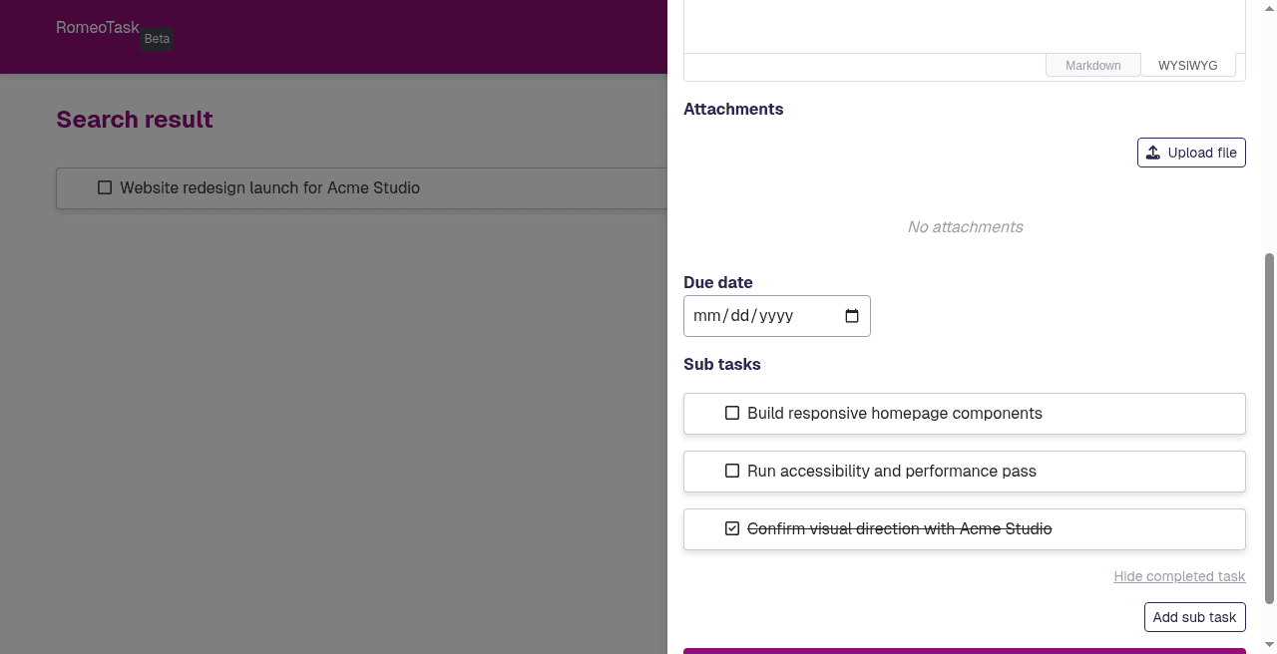Check off Build responsive homepage components

(732, 413)
